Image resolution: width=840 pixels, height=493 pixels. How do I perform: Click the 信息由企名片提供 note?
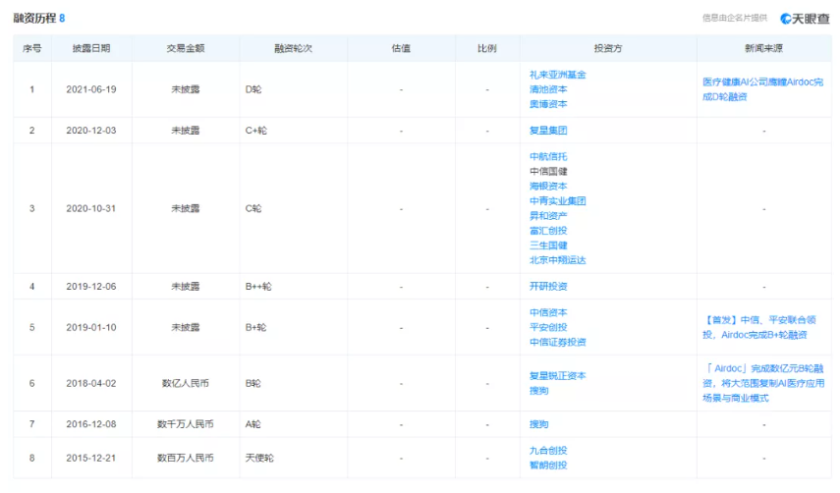[x=735, y=19]
